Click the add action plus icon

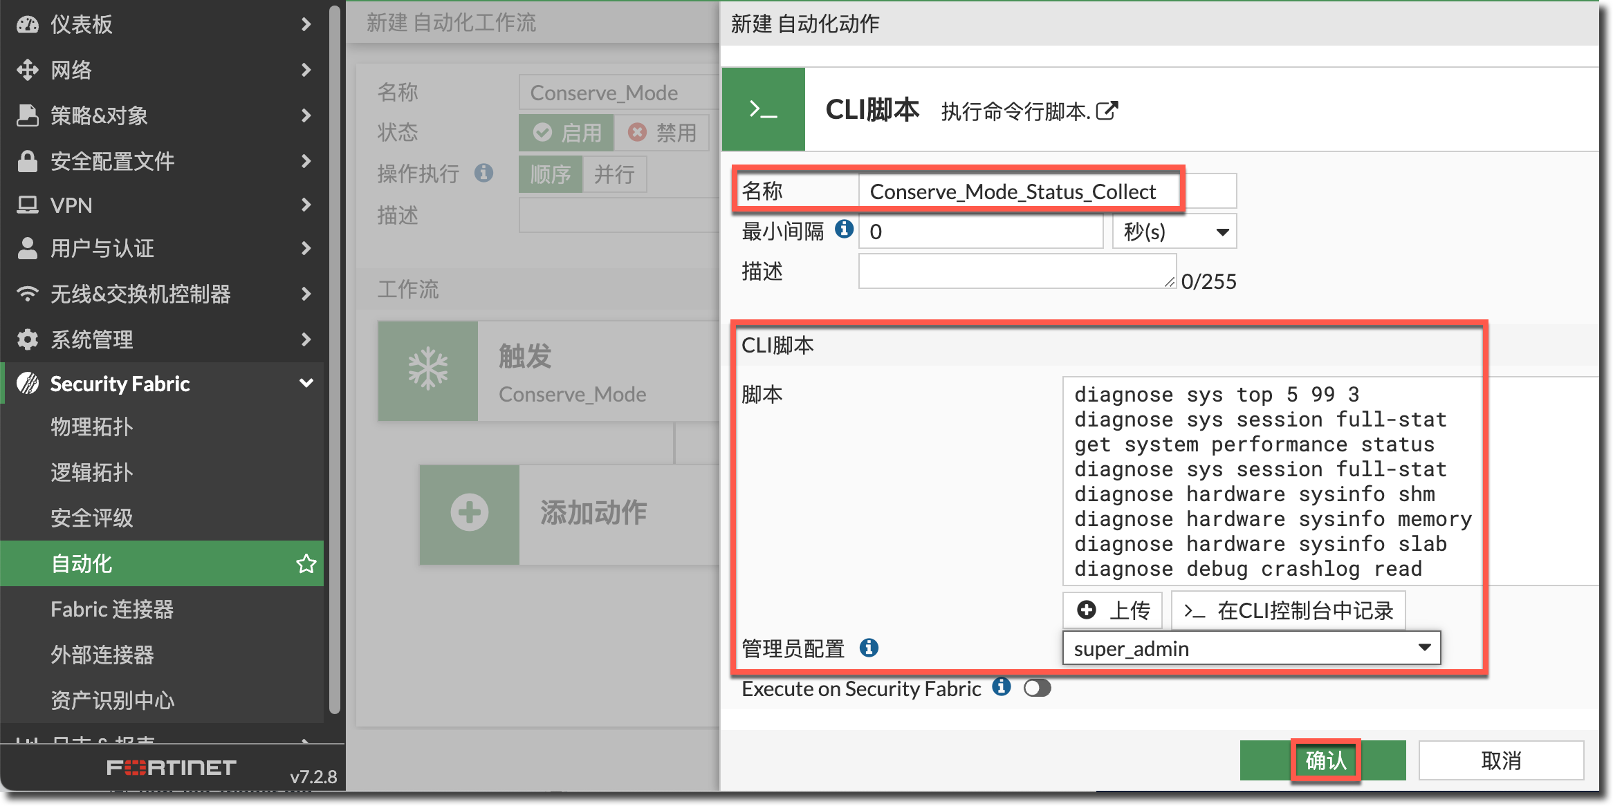pyautogui.click(x=470, y=513)
